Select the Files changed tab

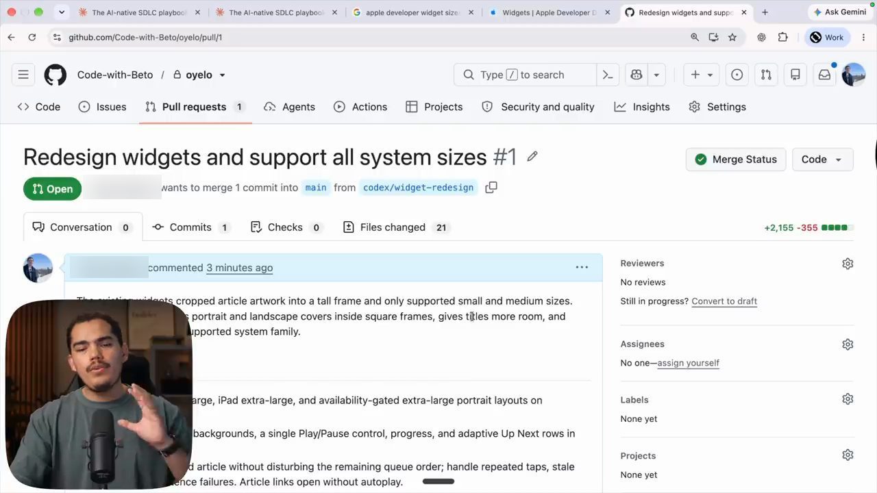pyautogui.click(x=397, y=227)
